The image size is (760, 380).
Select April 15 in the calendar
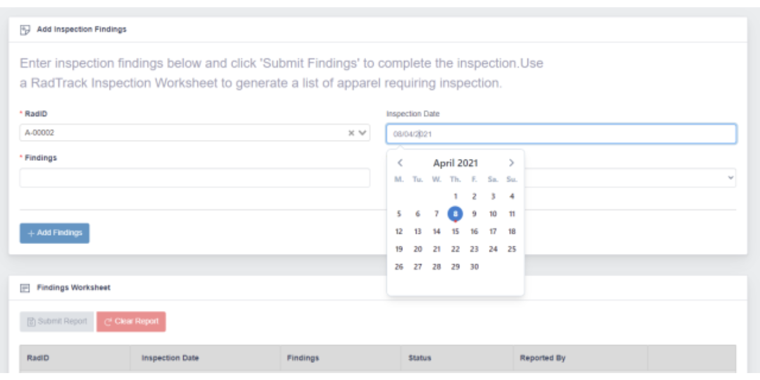tap(455, 232)
